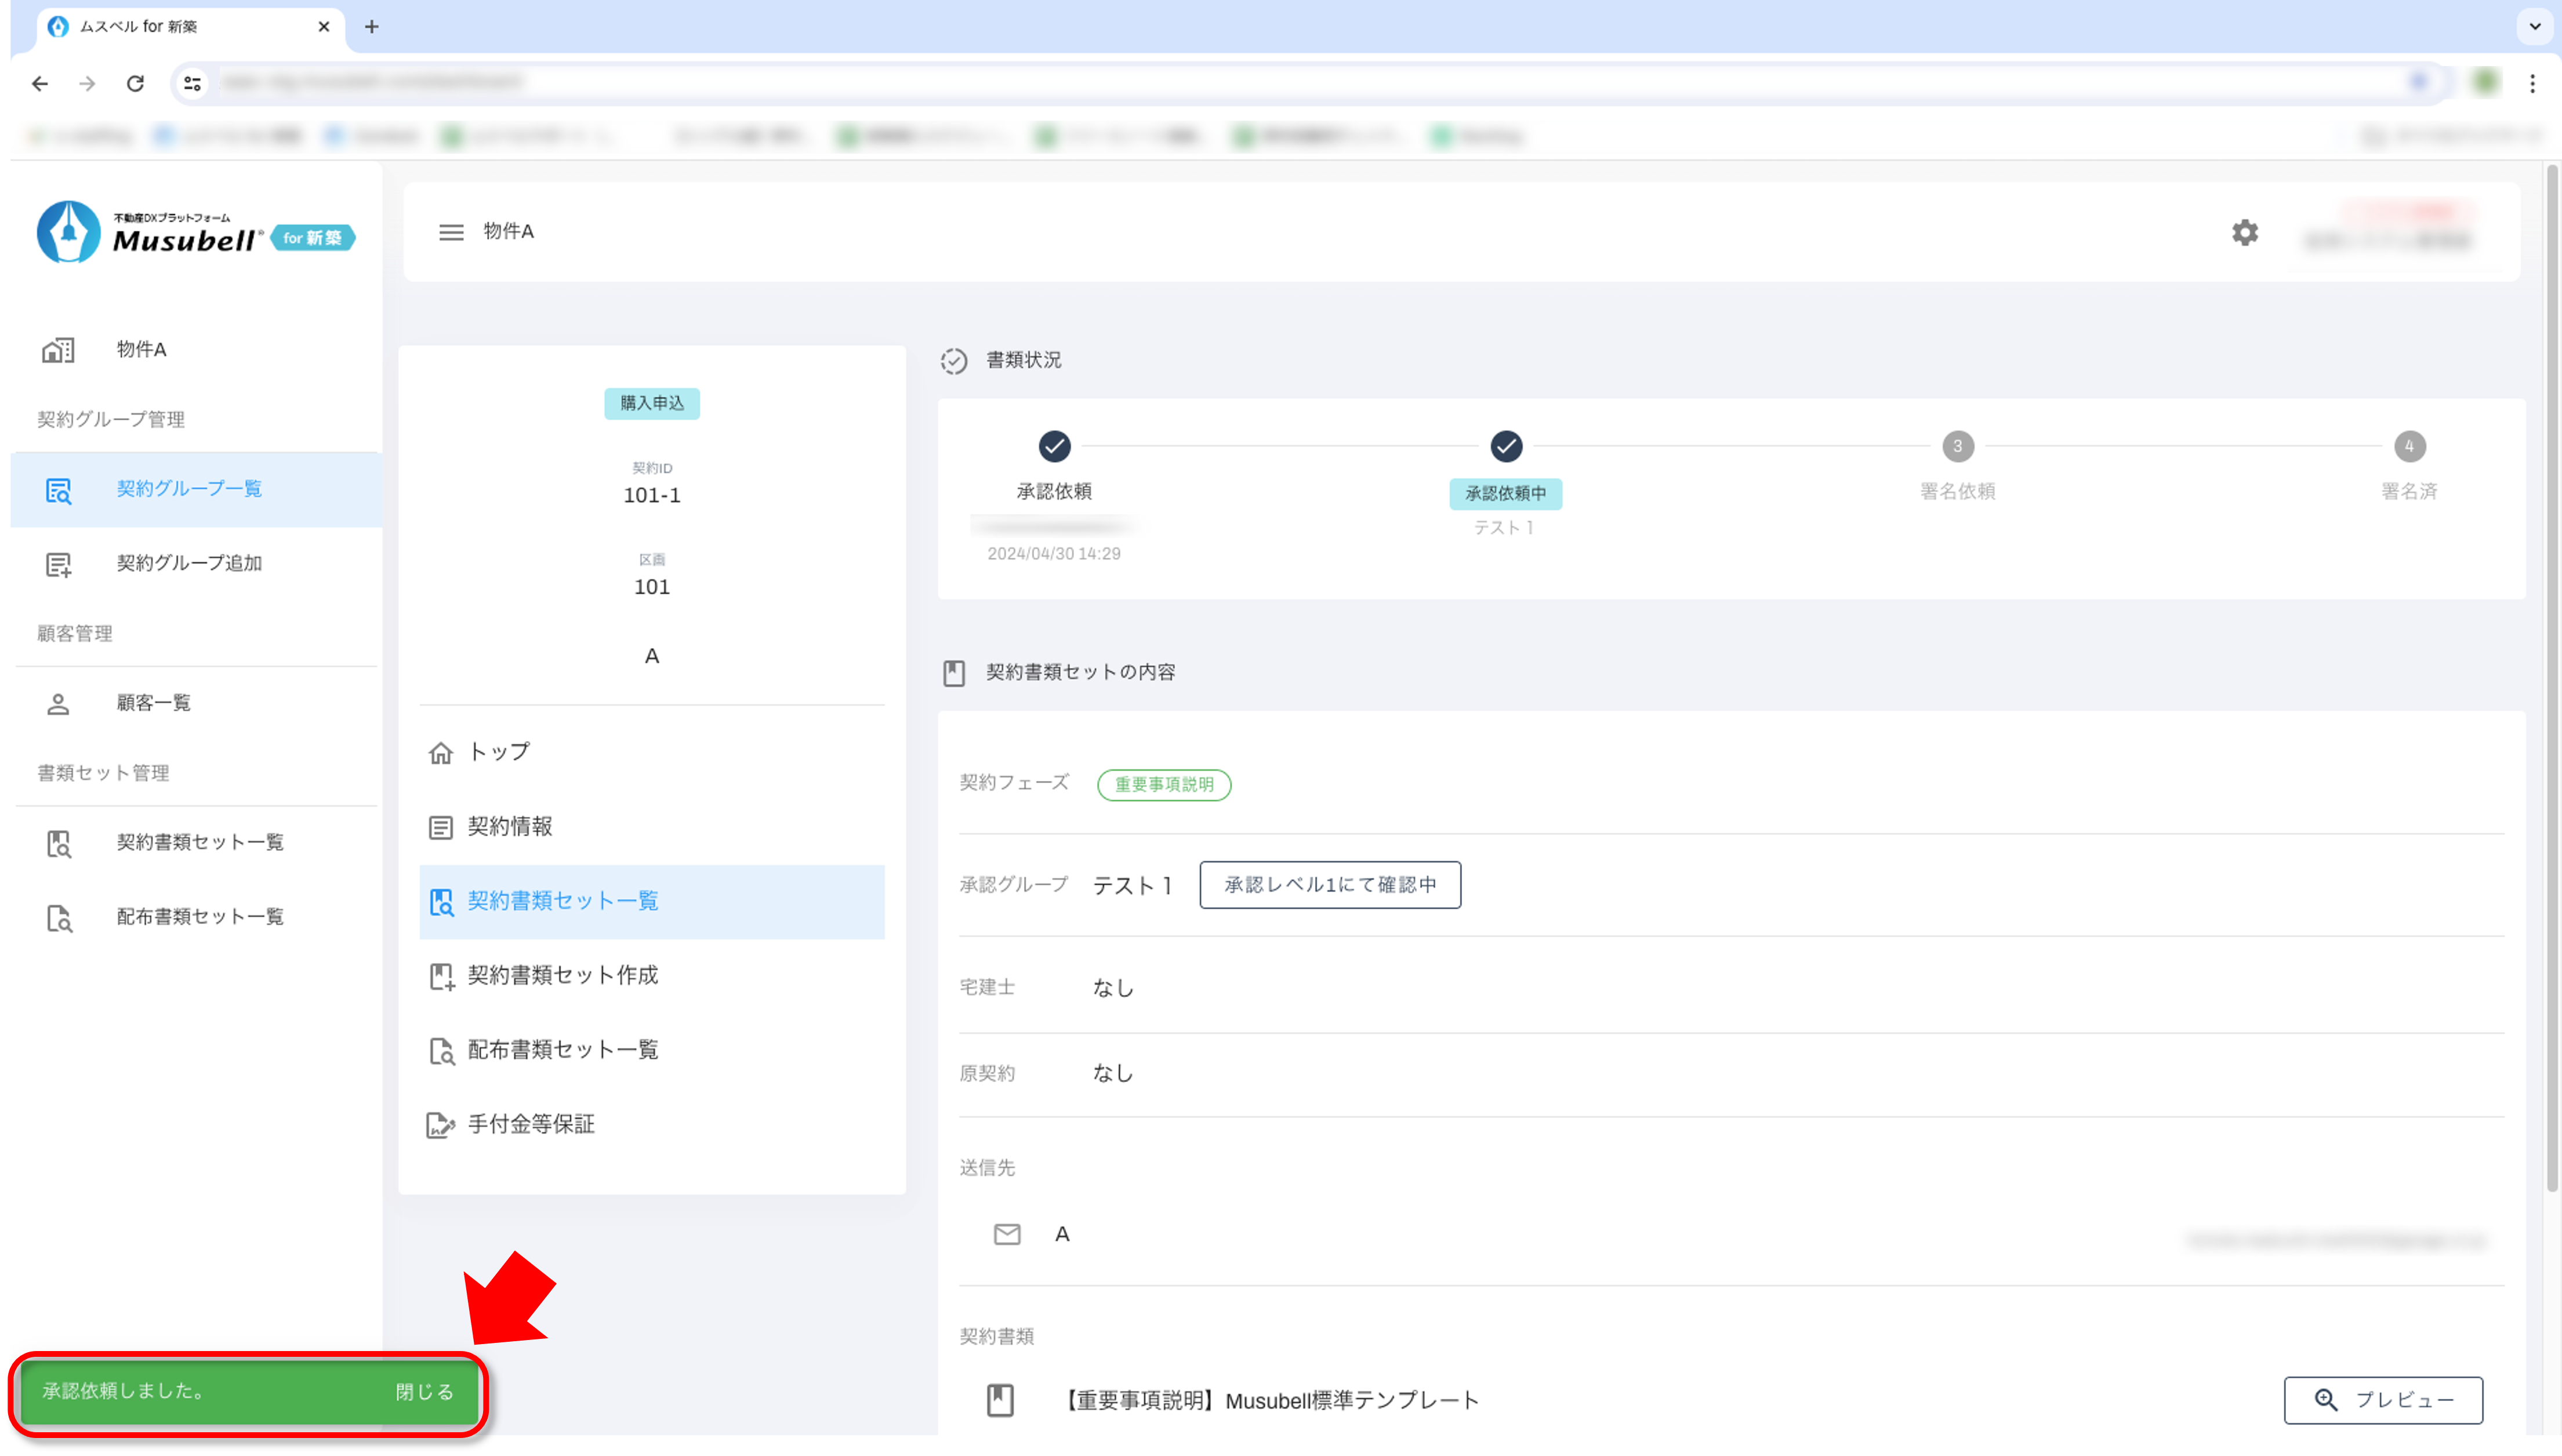Click the トップ home icon

(x=440, y=752)
